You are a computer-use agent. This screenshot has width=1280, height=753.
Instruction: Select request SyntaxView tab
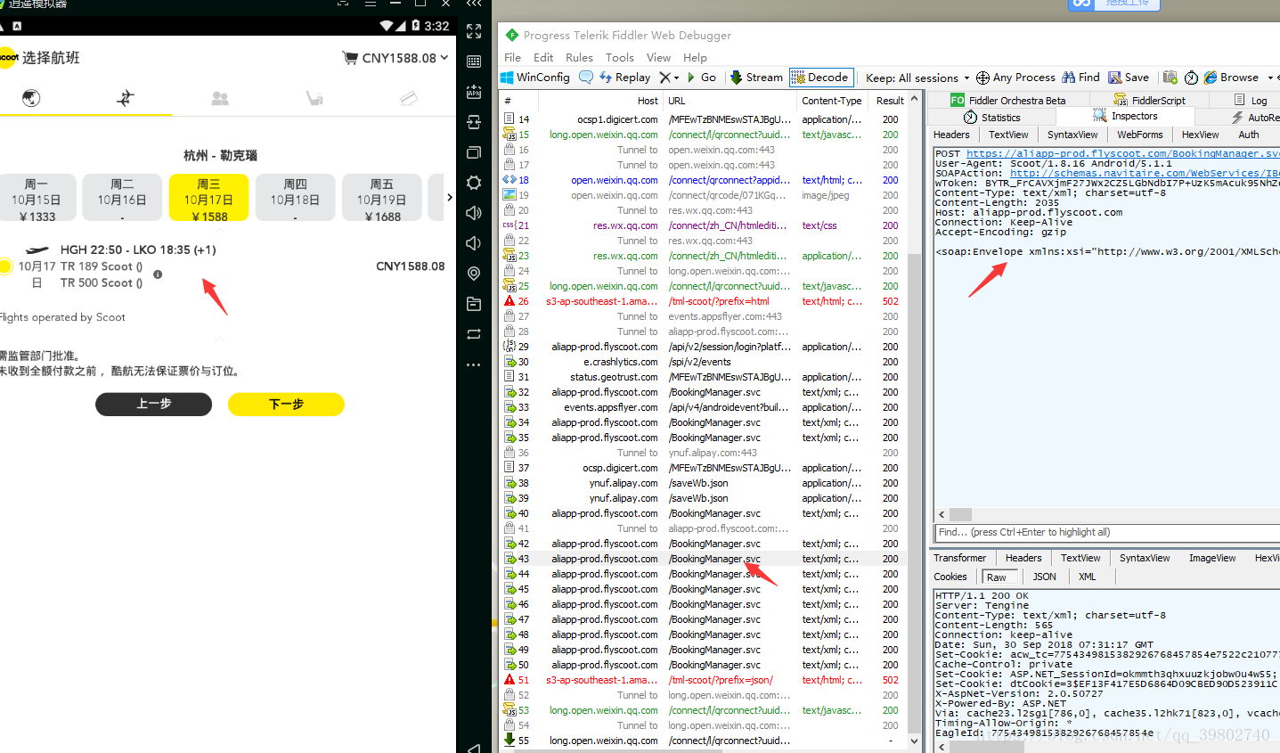tap(1072, 135)
